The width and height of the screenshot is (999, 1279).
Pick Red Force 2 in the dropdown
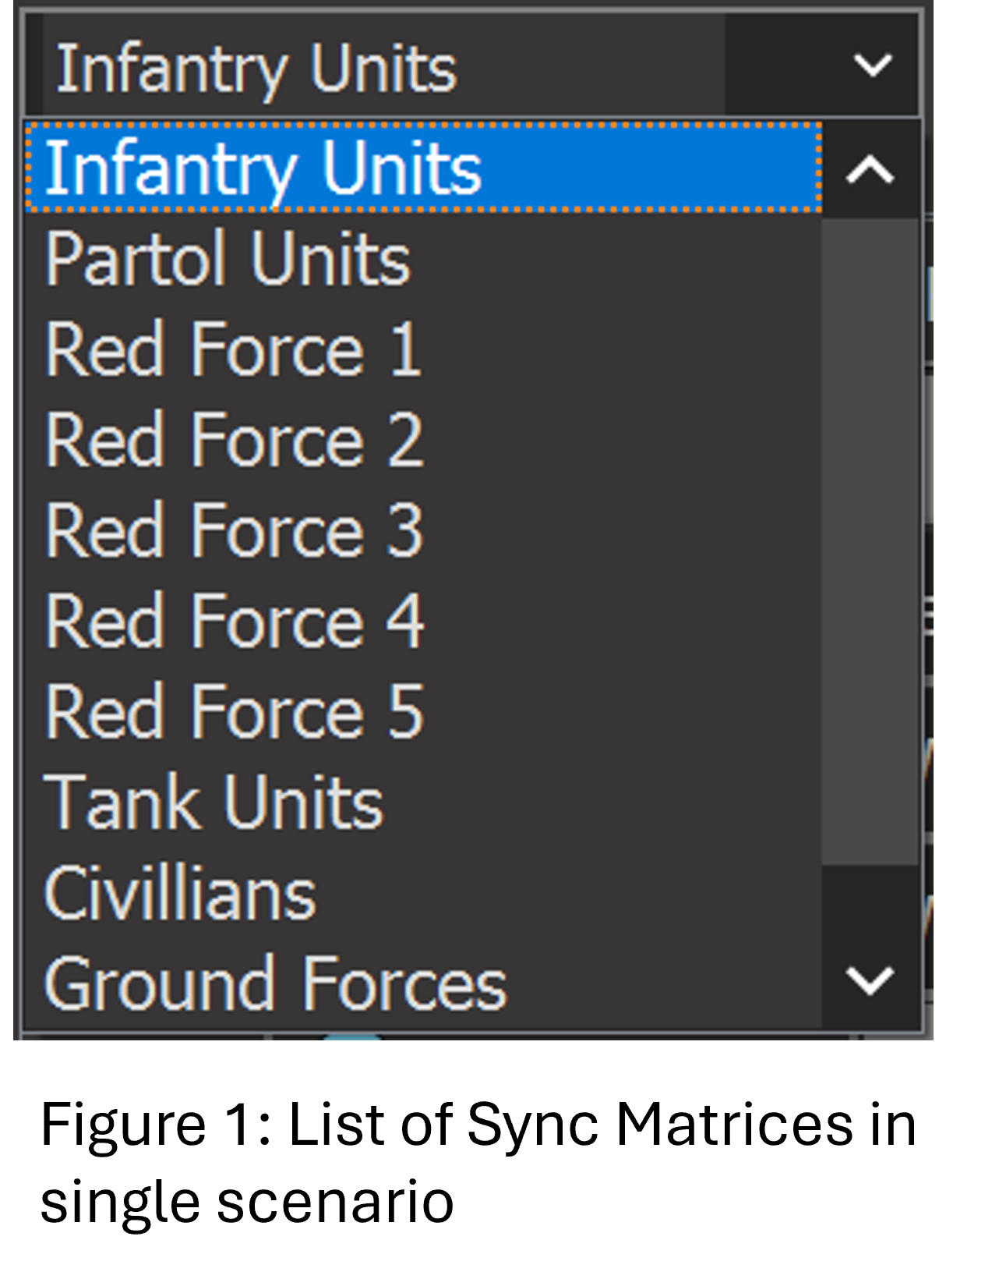click(421, 441)
